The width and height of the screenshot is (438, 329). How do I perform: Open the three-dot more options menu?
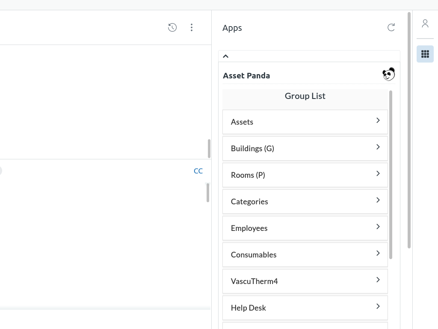(x=192, y=27)
